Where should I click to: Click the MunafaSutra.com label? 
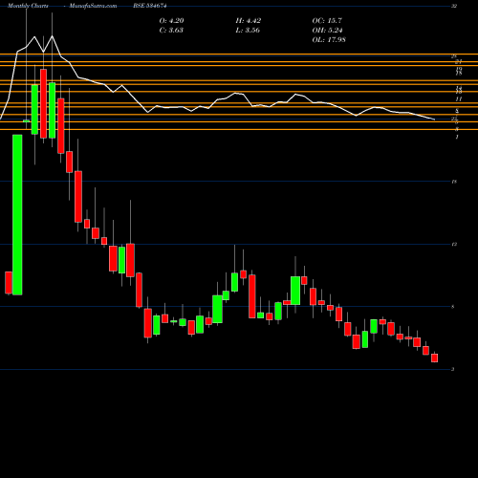[93, 6]
